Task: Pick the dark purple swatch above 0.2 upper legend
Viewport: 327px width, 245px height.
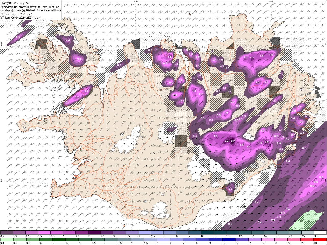Action: (x=7, y=232)
